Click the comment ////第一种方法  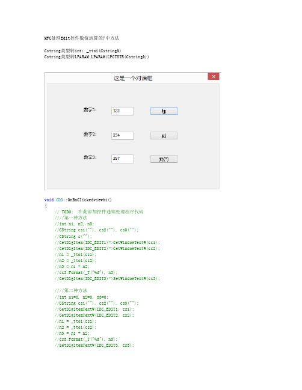tap(71, 218)
